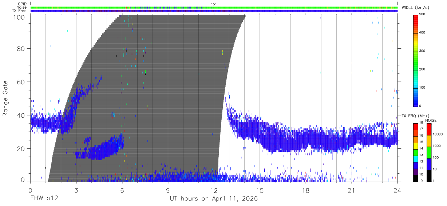Click the FHW b12 radar beam label
This screenshot has width=447, height=206.
point(44,199)
